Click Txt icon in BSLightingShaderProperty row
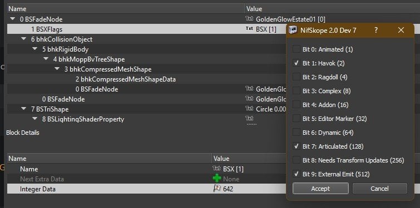 (249, 119)
